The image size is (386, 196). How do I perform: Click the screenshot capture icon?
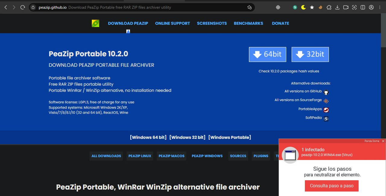[354, 7]
